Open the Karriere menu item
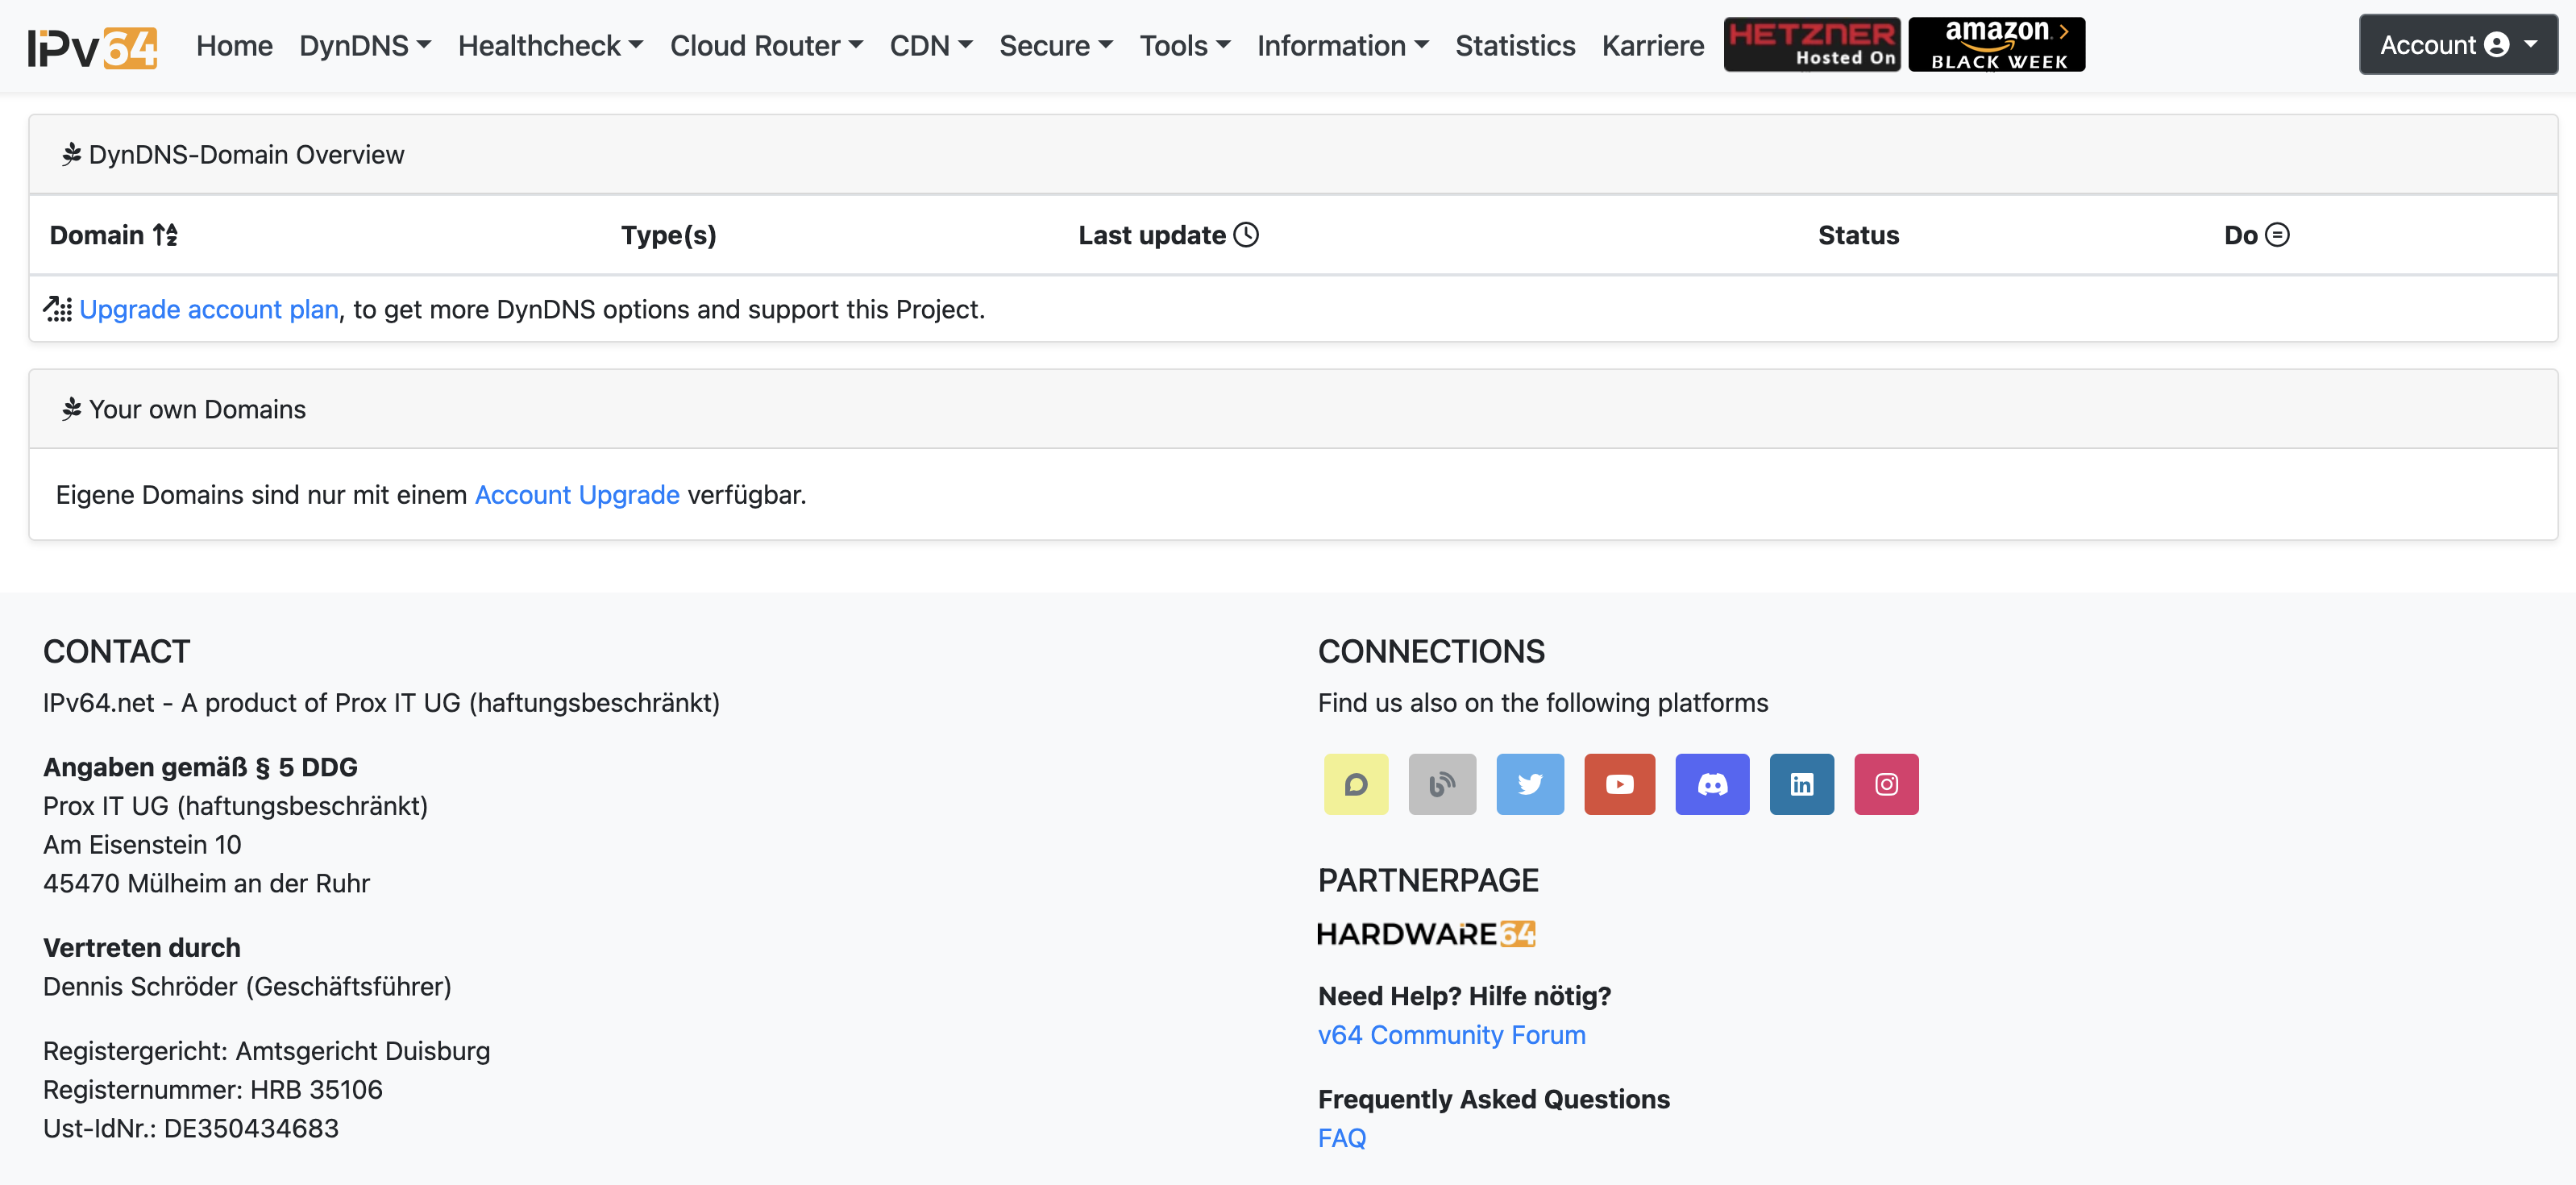 tap(1652, 46)
